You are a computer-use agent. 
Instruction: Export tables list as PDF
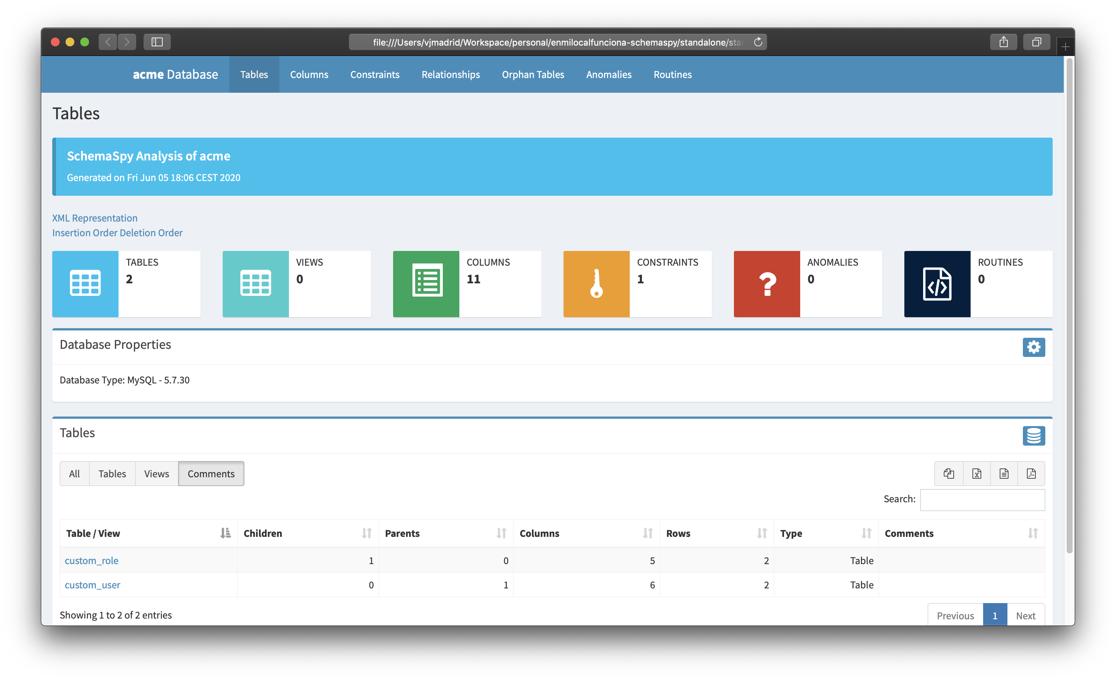(x=1031, y=474)
